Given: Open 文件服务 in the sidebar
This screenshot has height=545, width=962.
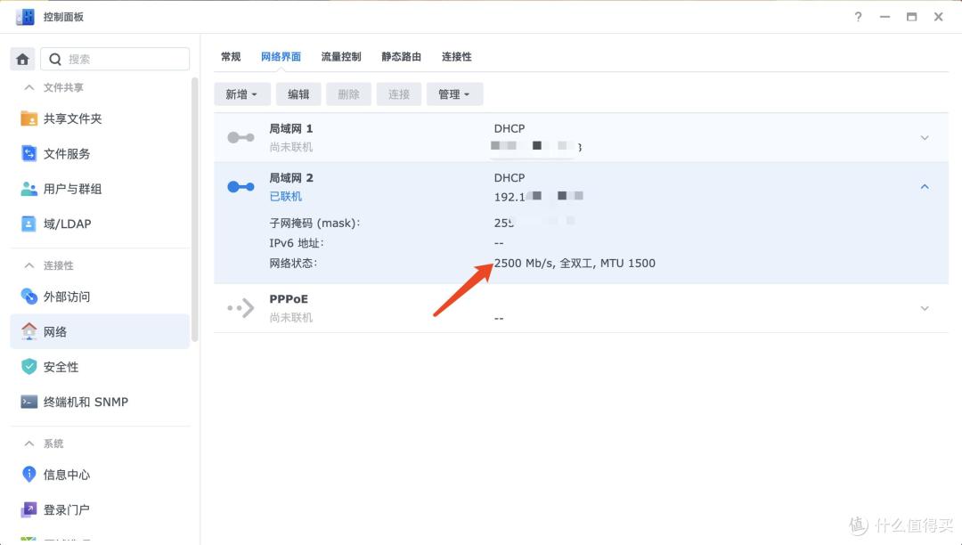Looking at the screenshot, I should (x=100, y=153).
